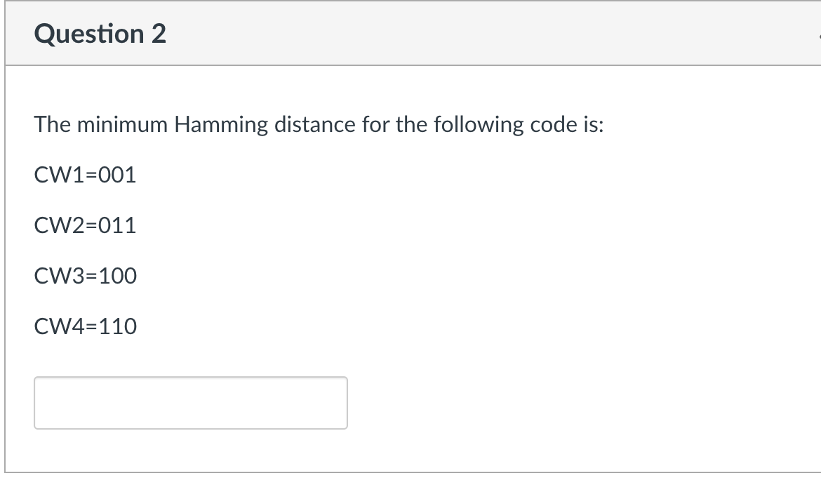
Task: Place cursor in the empty response box
Action: tap(189, 402)
